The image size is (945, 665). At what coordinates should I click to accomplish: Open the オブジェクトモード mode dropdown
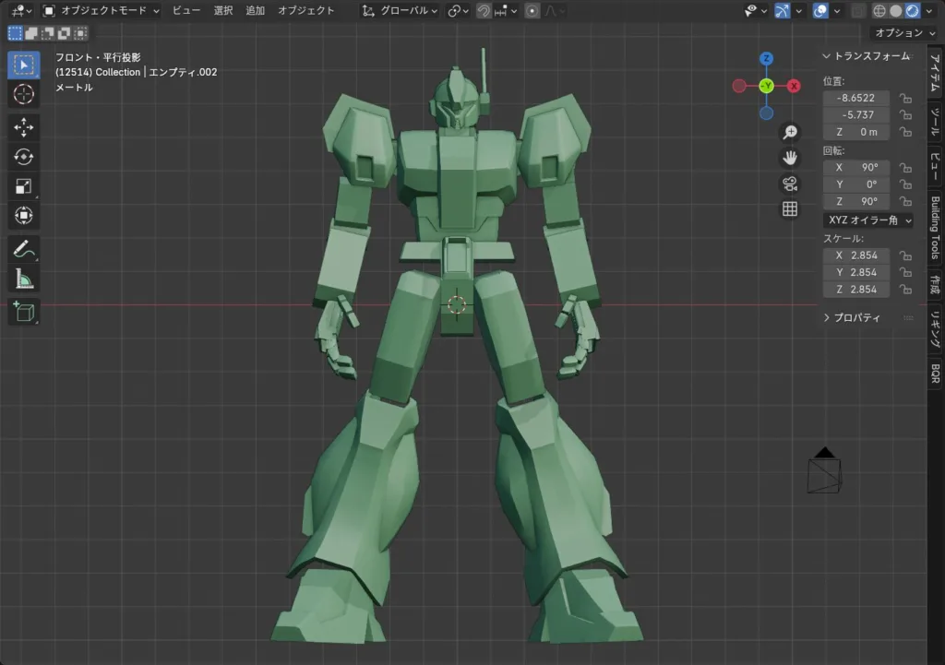pos(102,11)
